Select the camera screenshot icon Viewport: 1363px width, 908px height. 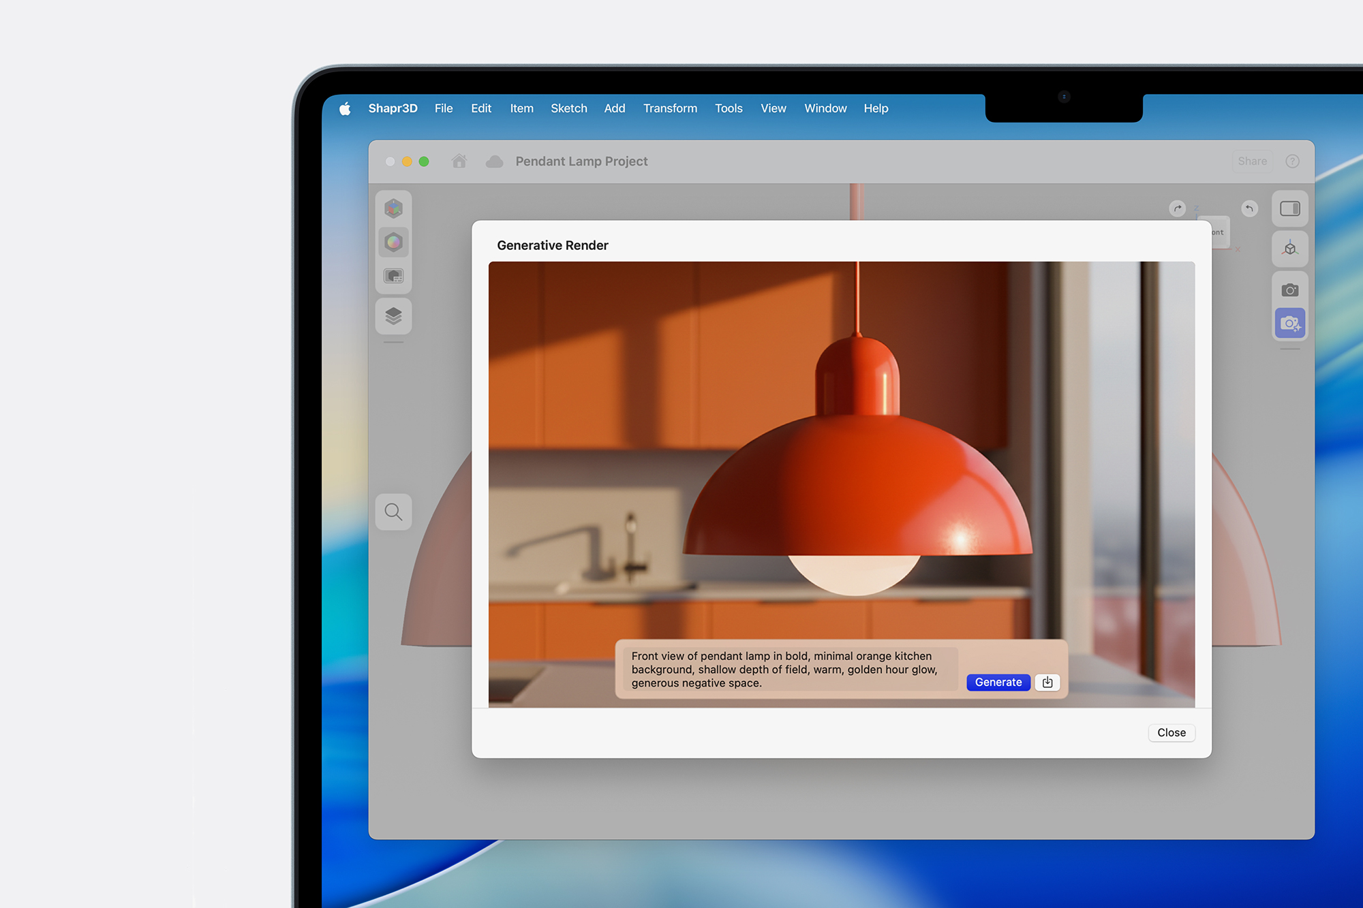(x=1289, y=290)
